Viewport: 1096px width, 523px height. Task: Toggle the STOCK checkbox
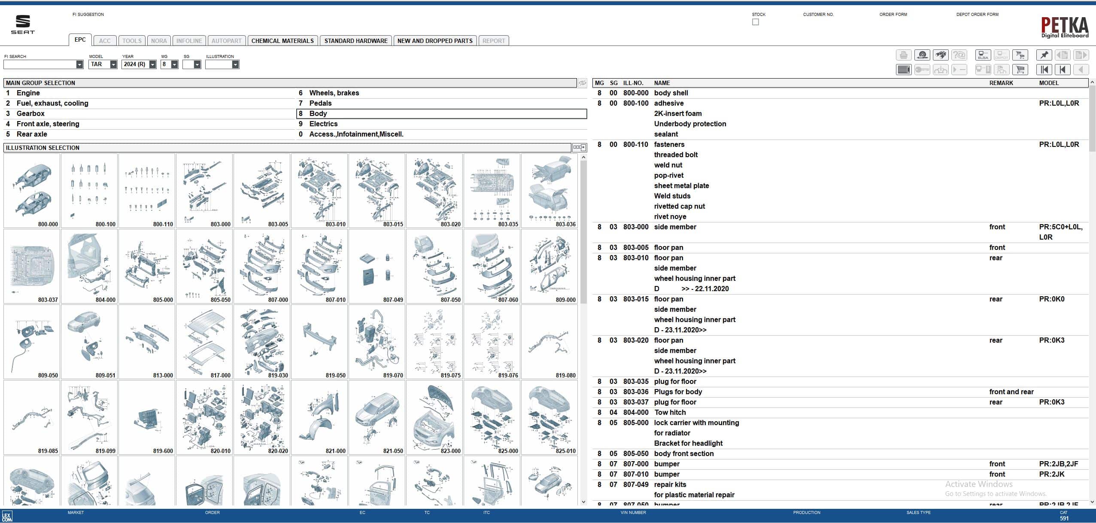tap(756, 22)
